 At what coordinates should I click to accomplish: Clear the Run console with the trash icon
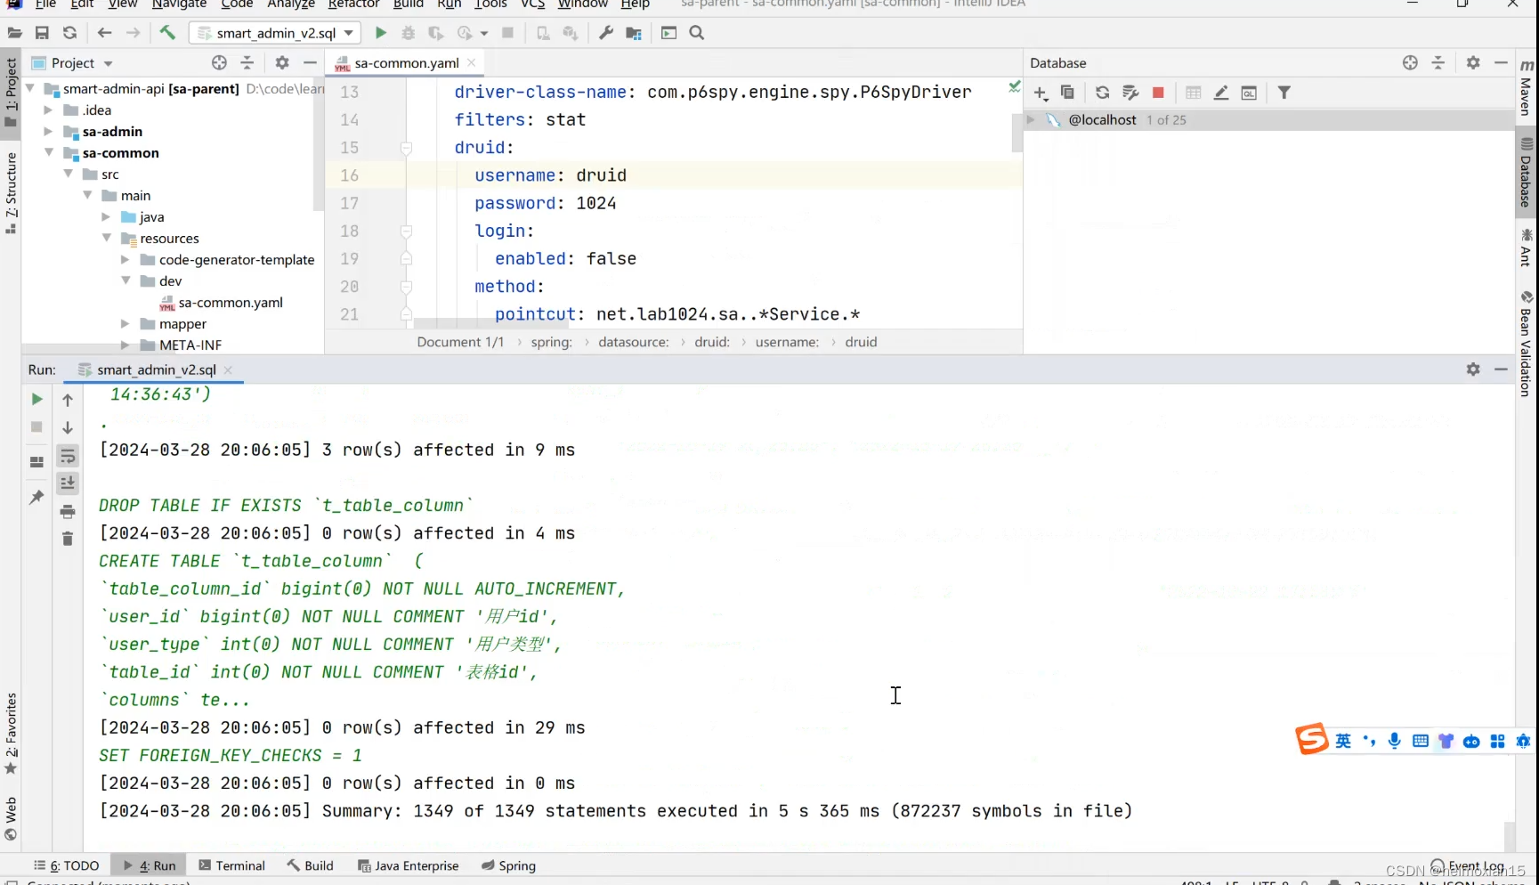click(x=68, y=539)
